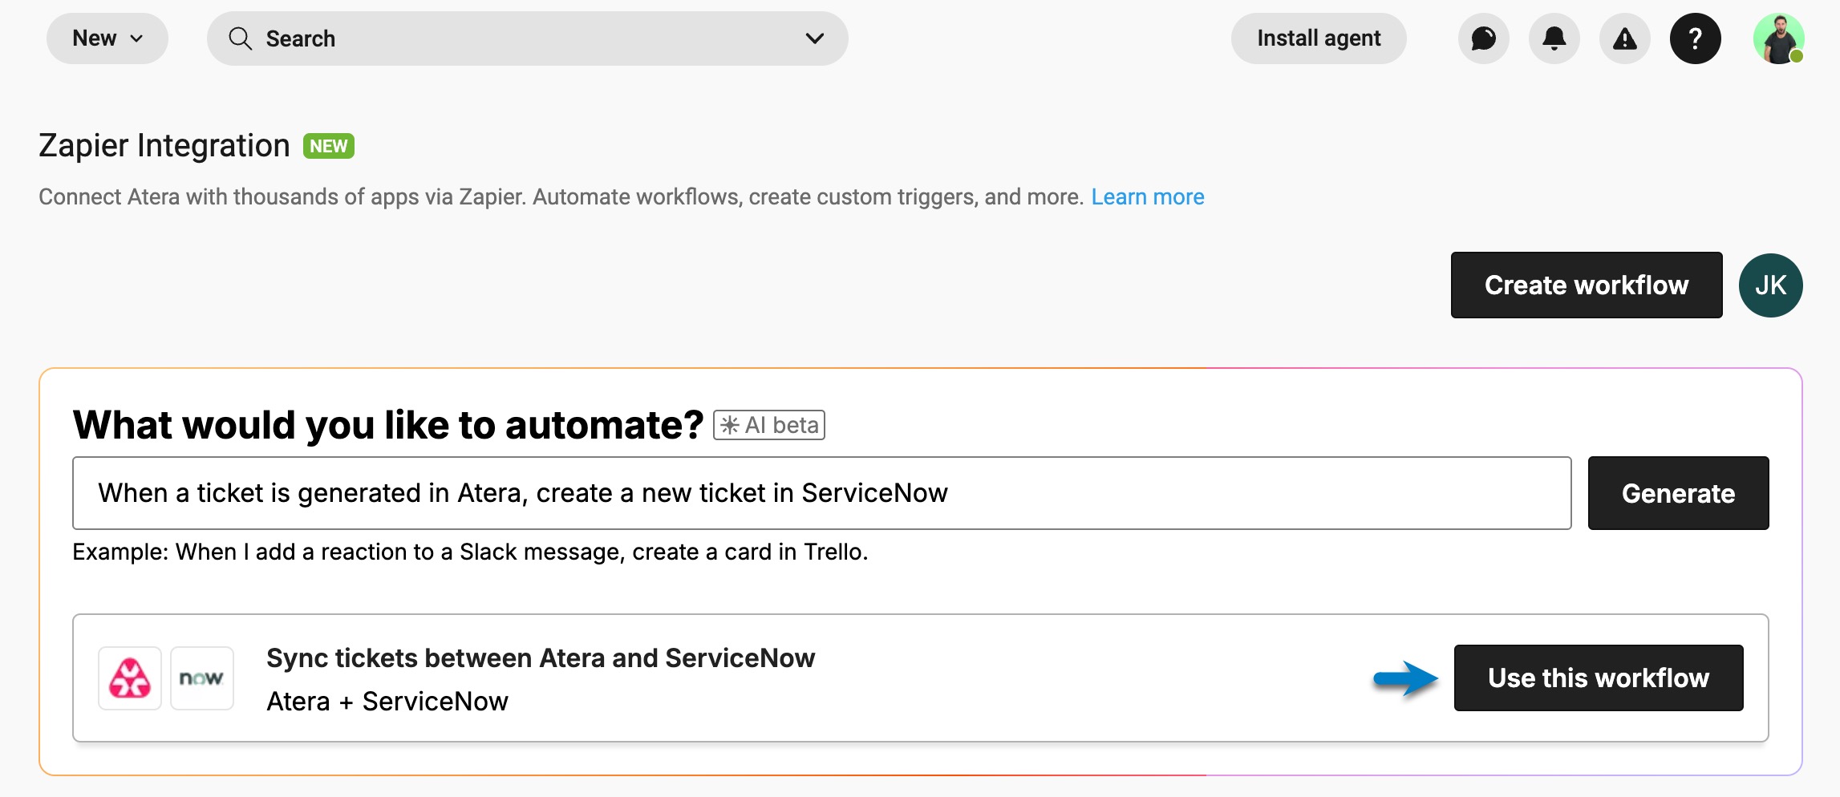The height and width of the screenshot is (797, 1840).
Task: Click the search magnifier icon
Action: click(240, 38)
